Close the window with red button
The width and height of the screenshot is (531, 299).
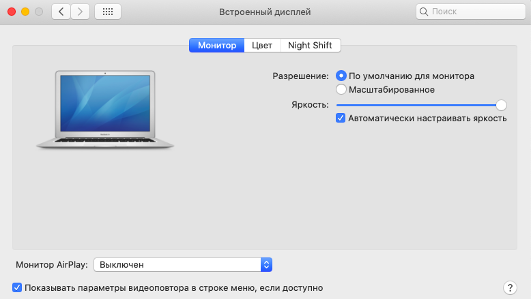[x=12, y=12]
